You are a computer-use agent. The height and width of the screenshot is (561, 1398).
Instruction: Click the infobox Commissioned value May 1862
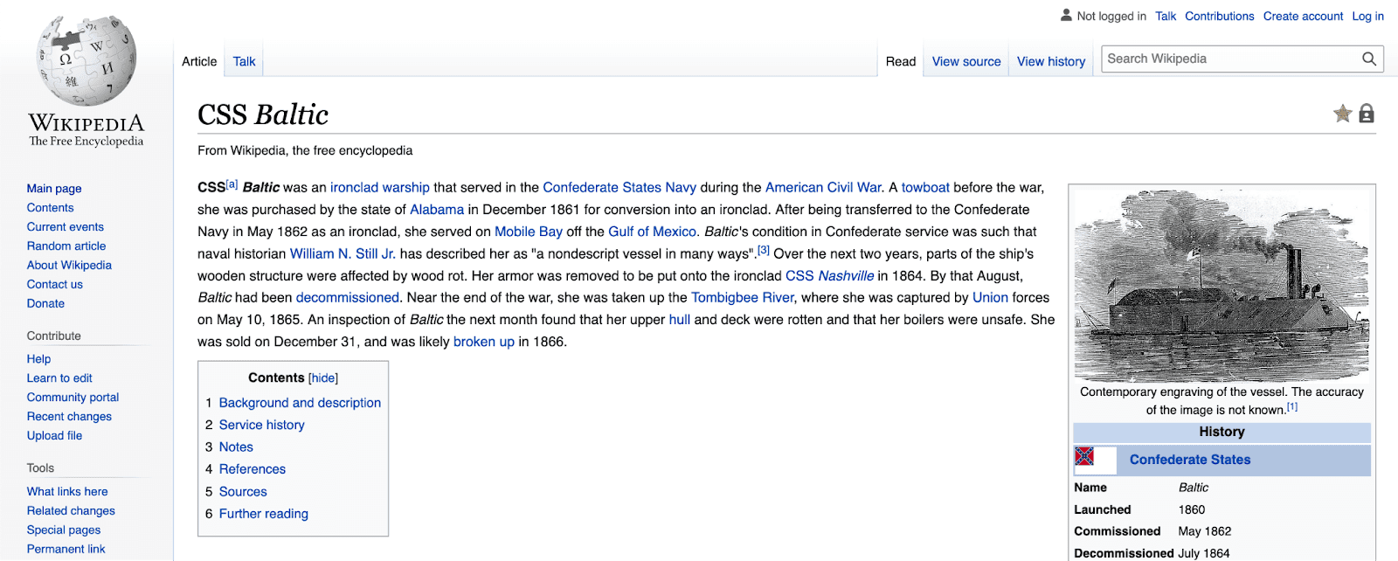point(1205,531)
